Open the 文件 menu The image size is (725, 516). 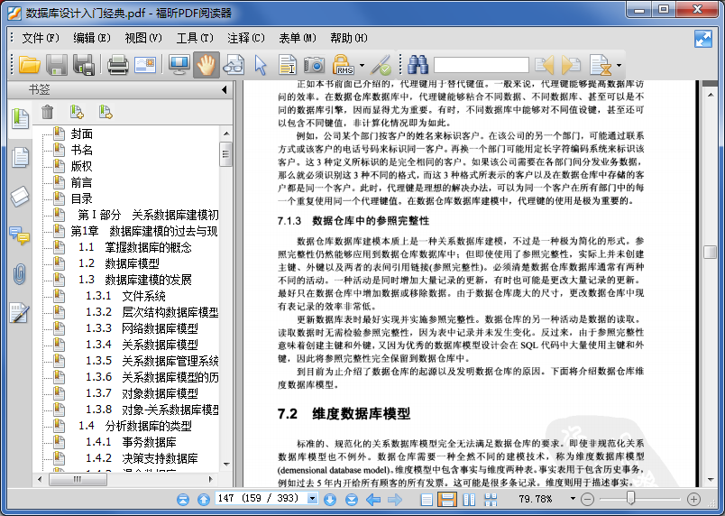click(x=41, y=38)
